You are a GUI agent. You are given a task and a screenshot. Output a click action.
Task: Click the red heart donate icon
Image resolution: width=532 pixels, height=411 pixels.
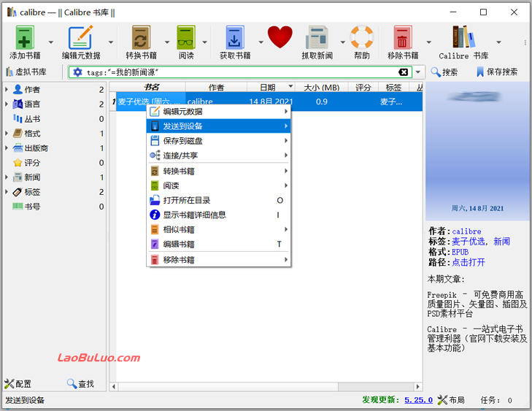coord(280,37)
